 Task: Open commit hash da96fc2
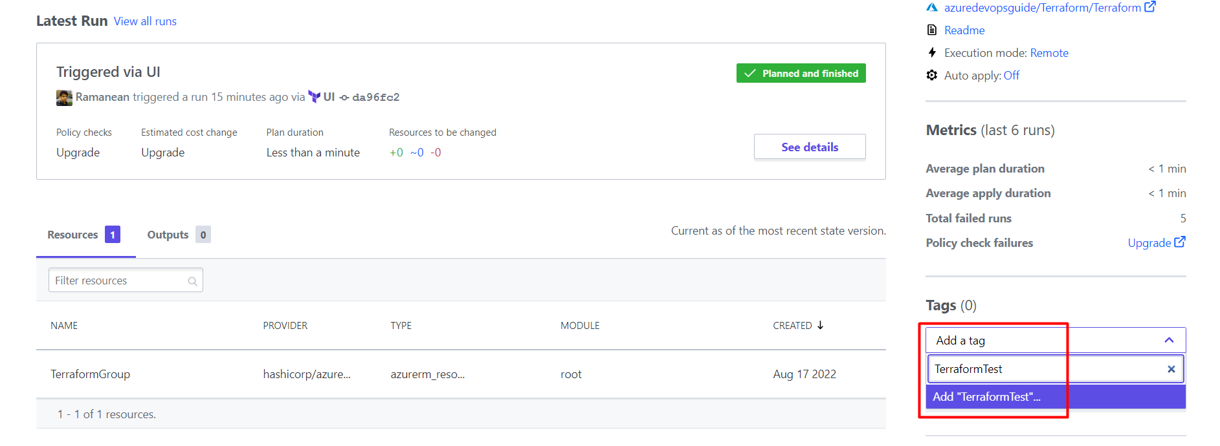[376, 98]
